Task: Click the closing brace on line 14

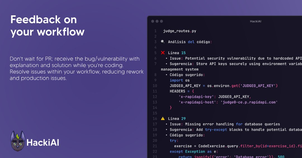Action: tap(171, 108)
